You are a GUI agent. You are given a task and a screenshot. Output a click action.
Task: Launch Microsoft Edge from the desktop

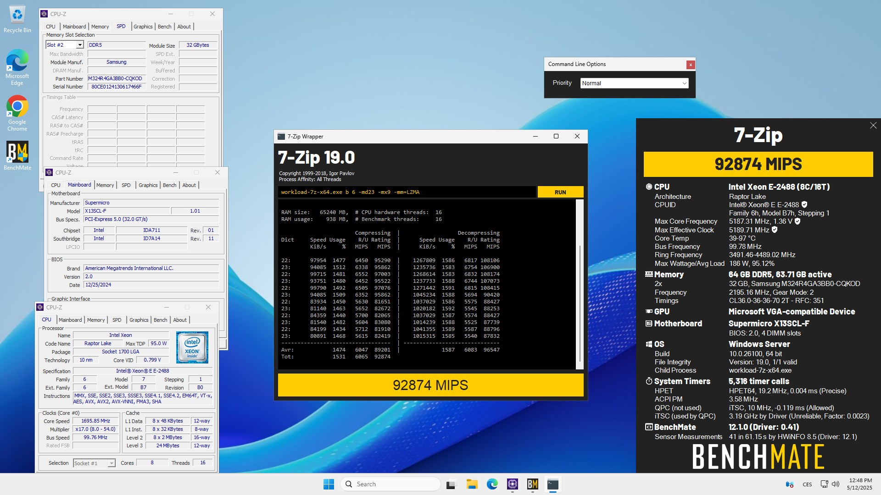[x=17, y=68]
